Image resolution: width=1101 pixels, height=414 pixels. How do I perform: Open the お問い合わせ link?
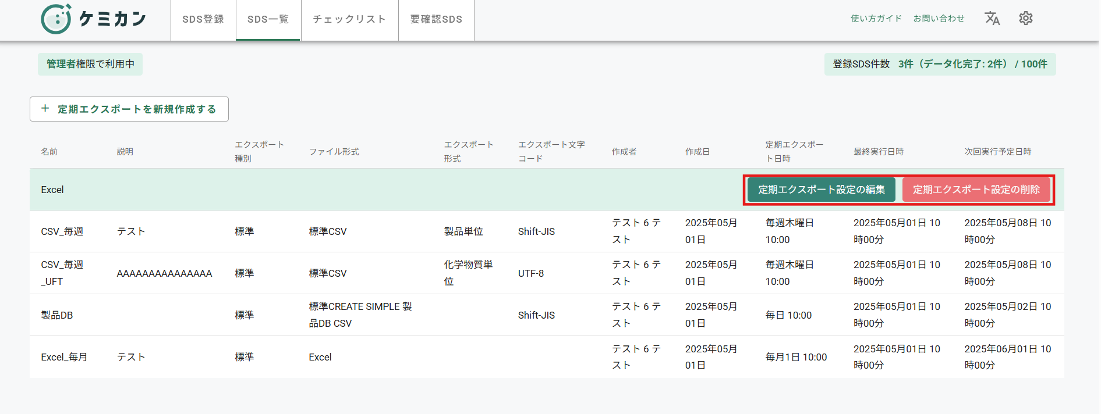(x=939, y=19)
